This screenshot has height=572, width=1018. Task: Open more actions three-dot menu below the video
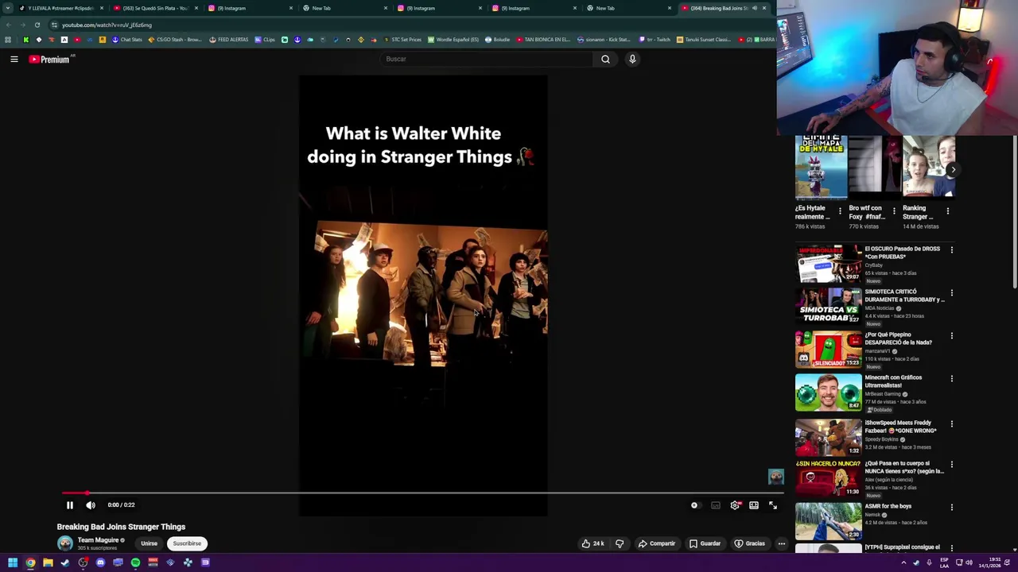tap(782, 543)
